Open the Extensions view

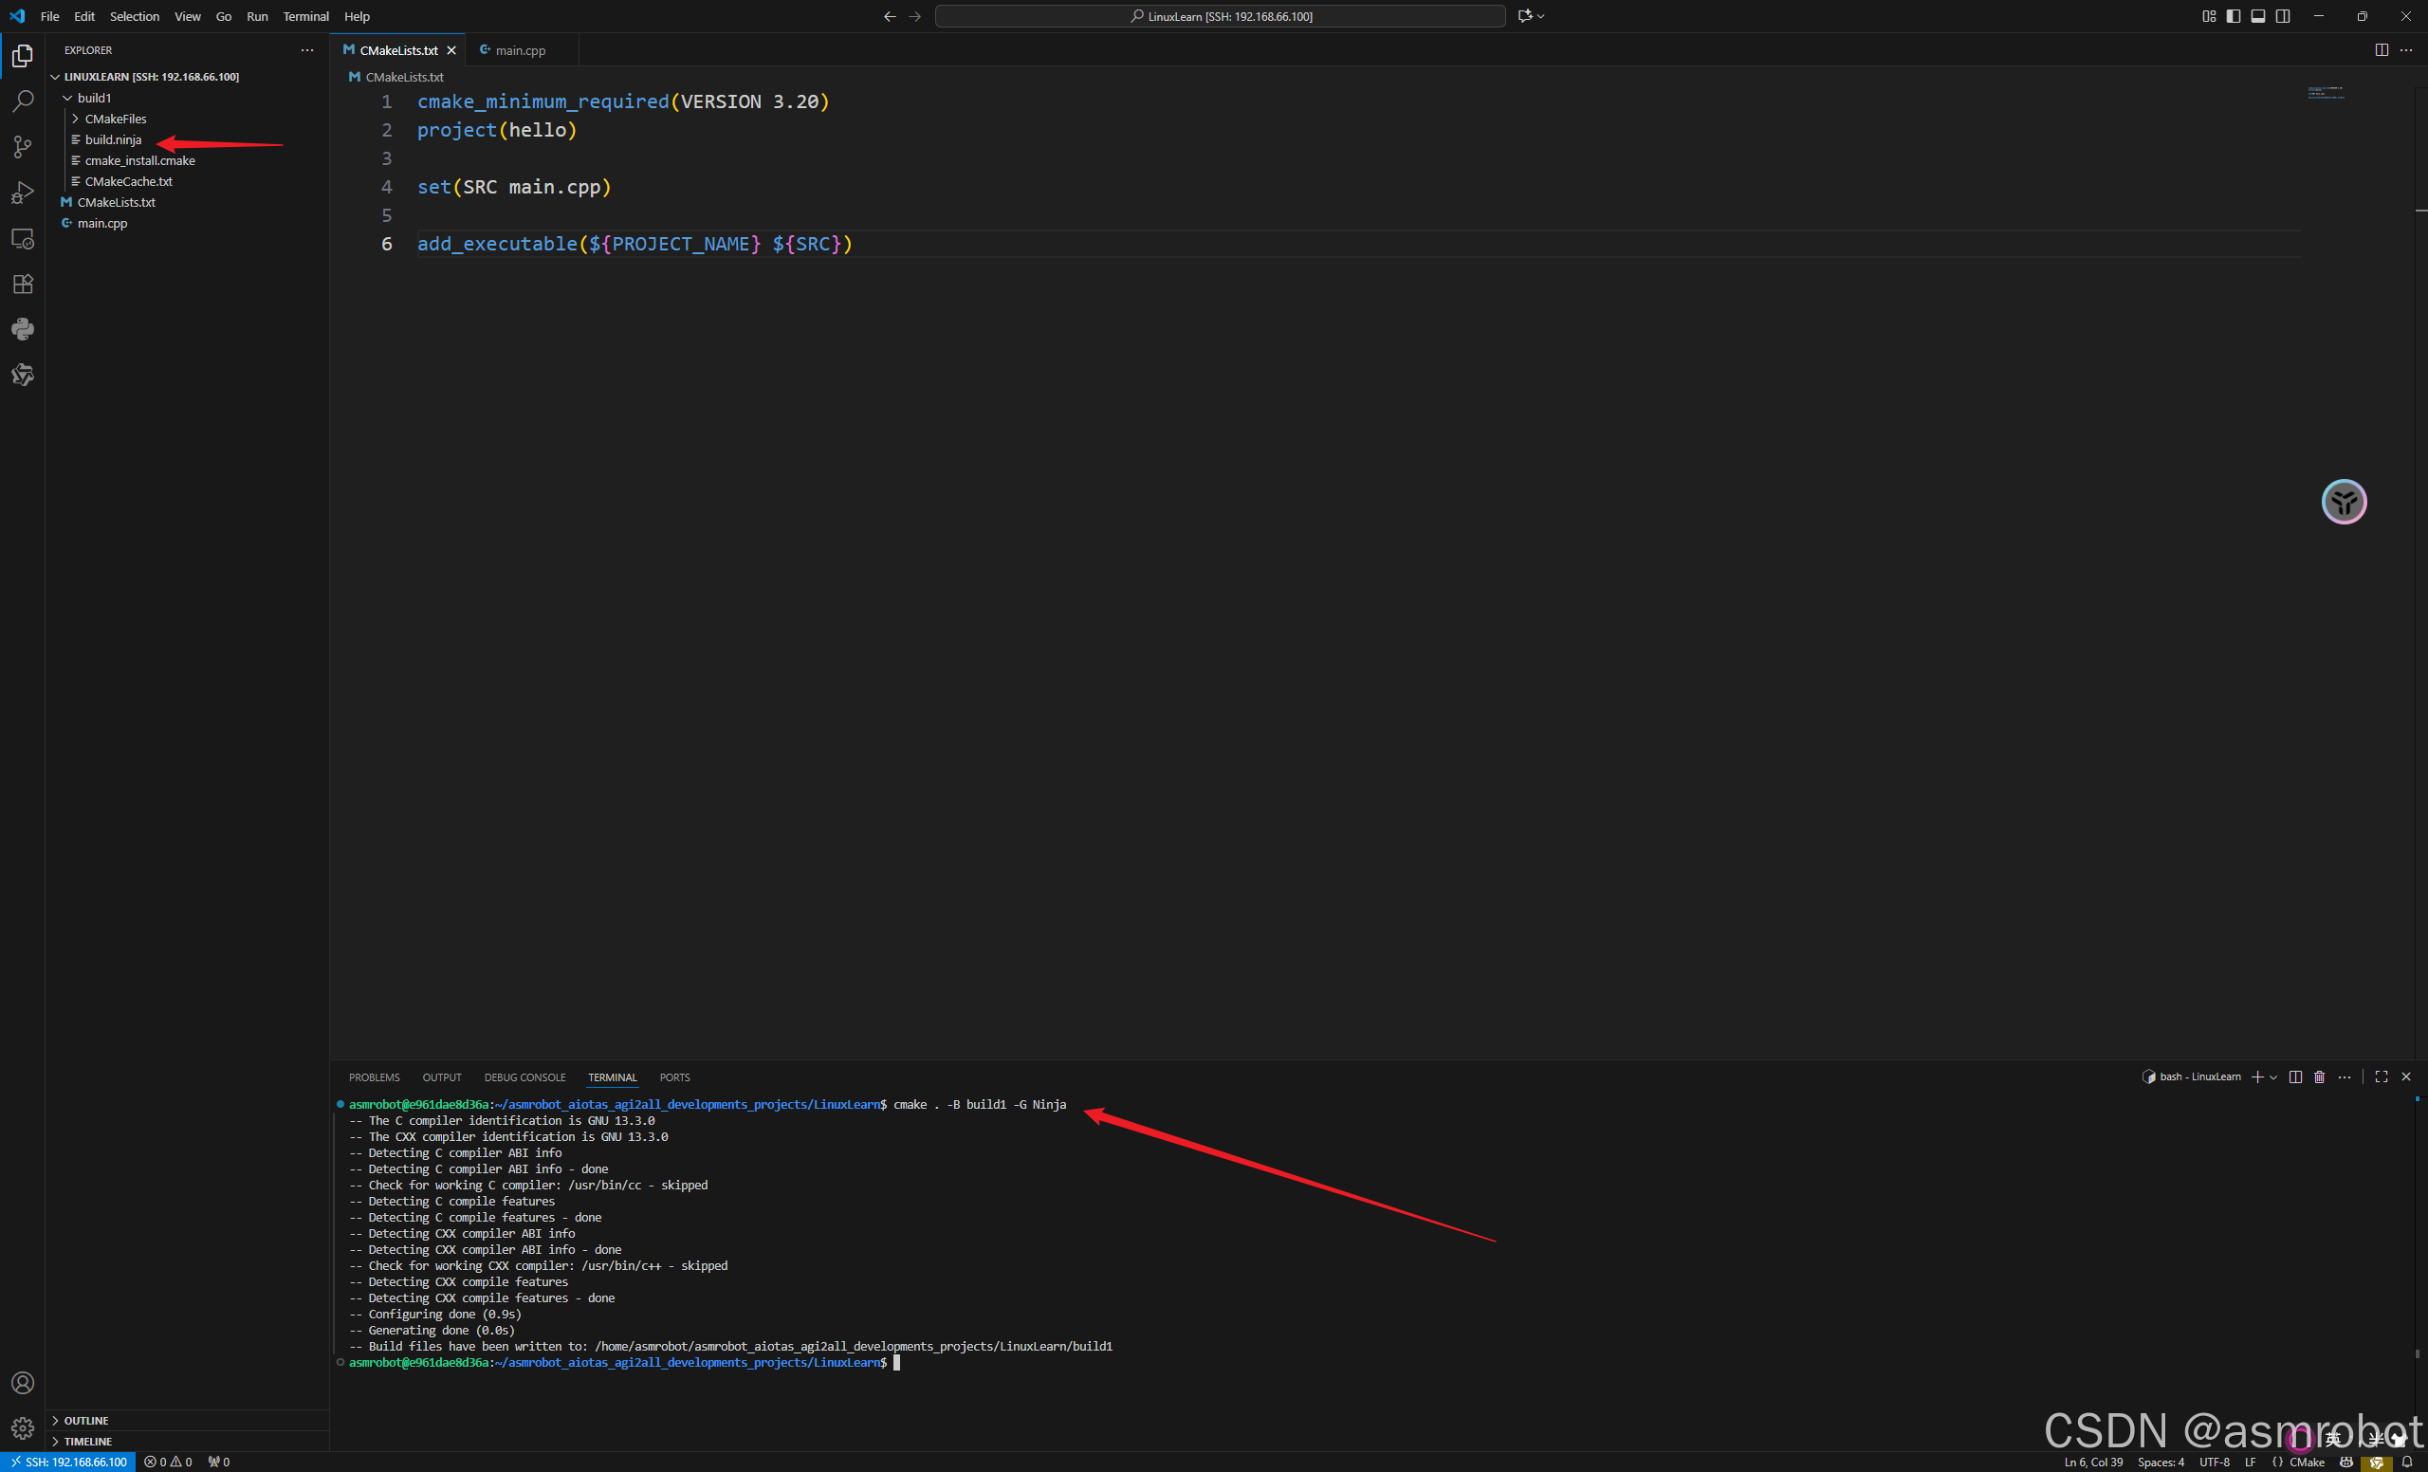23,285
